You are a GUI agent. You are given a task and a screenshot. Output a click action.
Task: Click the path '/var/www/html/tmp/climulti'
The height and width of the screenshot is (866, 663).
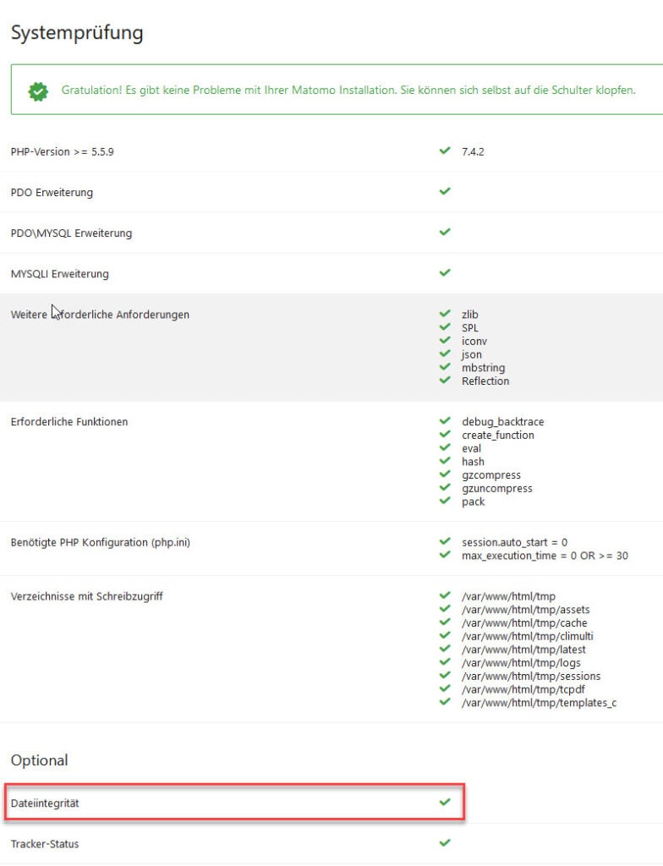coord(528,636)
